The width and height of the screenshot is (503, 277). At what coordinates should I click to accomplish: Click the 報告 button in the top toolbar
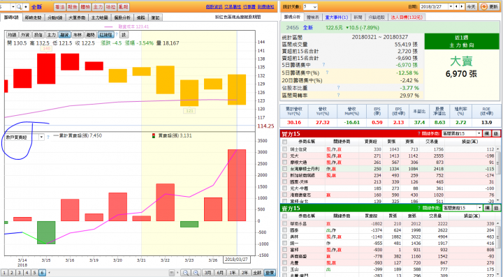click(x=72, y=7)
